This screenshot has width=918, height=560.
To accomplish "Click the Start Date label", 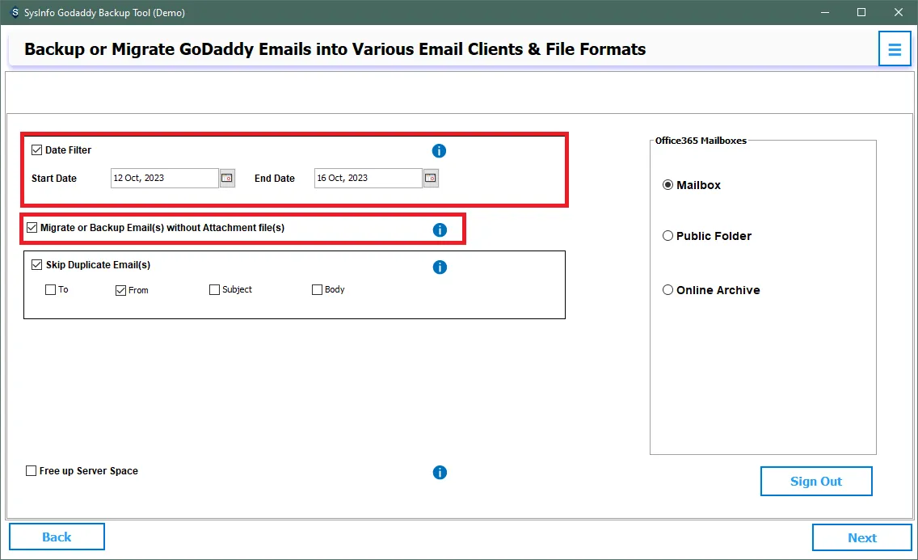I will pos(54,179).
